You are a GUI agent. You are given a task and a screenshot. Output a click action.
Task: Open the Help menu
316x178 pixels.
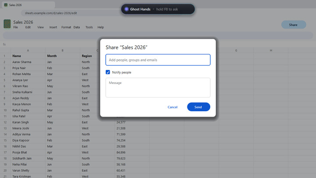(x=101, y=27)
